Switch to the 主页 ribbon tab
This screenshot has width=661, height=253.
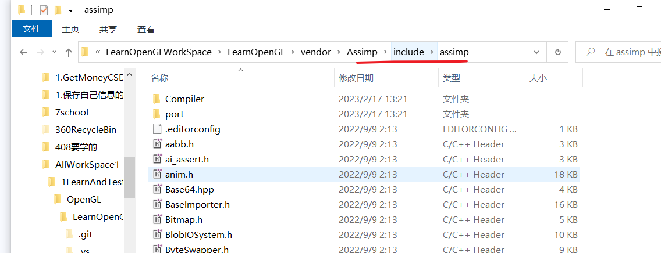coord(70,29)
